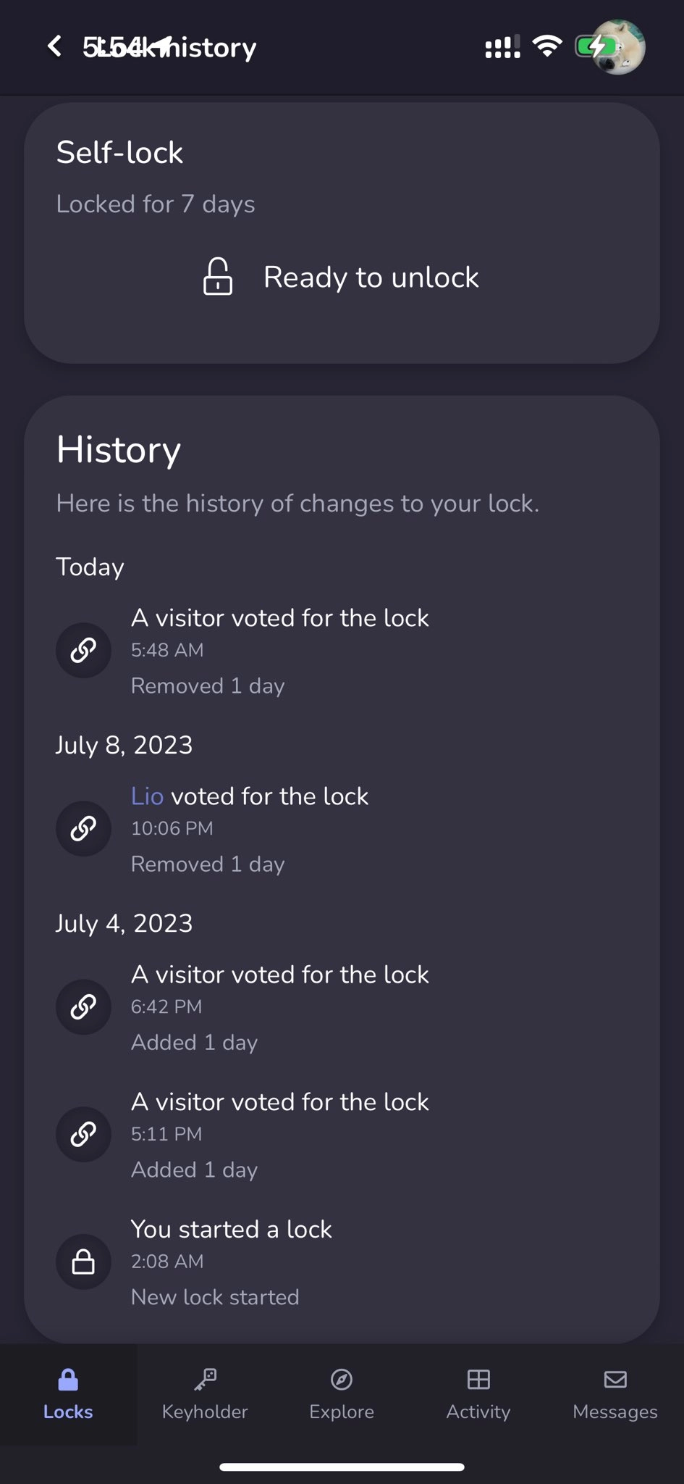Tap the 'Lio voted for the lock' entry

pyautogui.click(x=269, y=796)
